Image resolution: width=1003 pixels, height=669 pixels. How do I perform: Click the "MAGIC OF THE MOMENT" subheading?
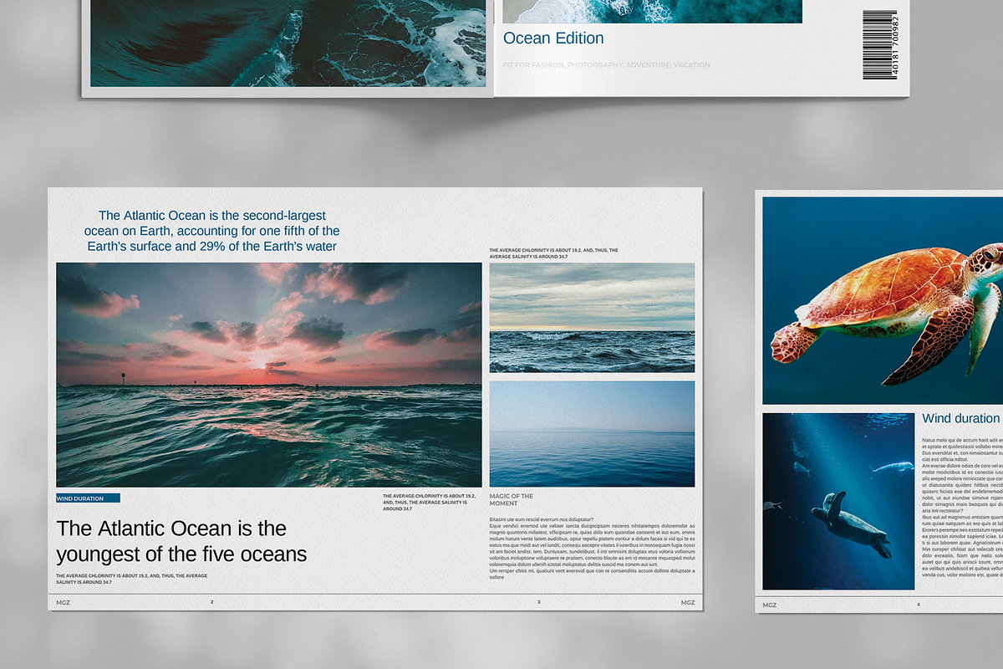512,500
